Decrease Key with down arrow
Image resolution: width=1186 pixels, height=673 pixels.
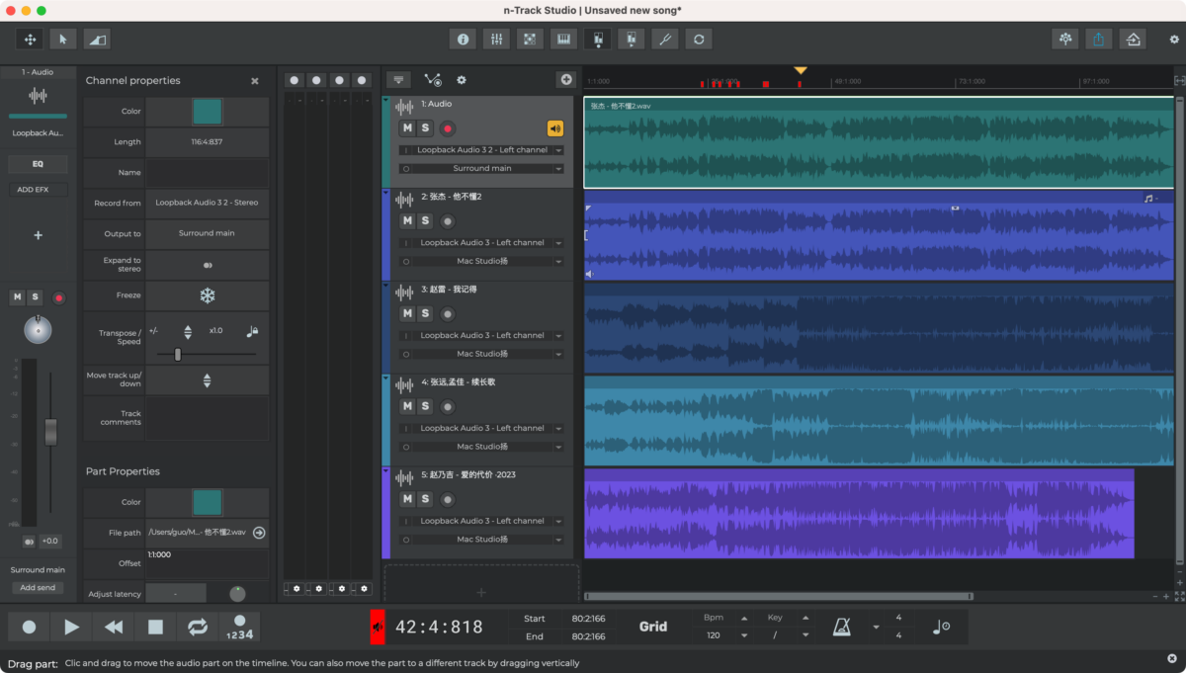(805, 635)
